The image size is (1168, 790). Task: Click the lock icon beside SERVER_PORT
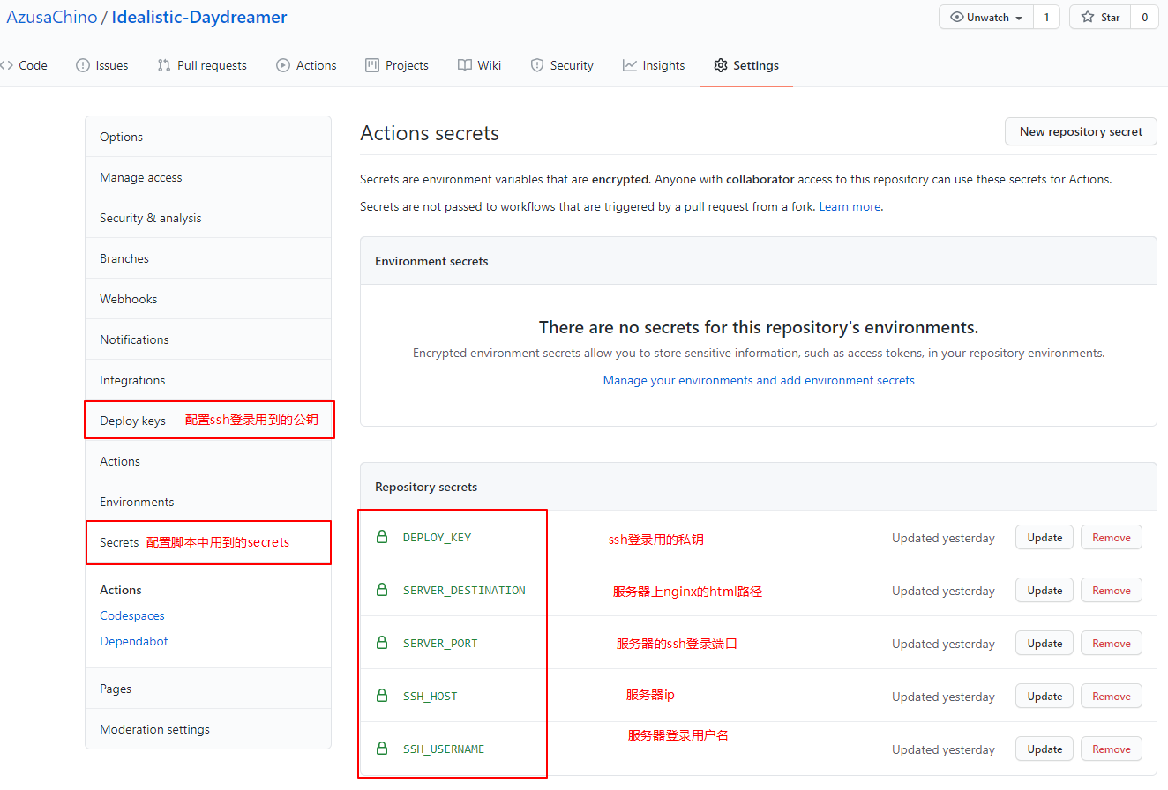pyautogui.click(x=382, y=643)
